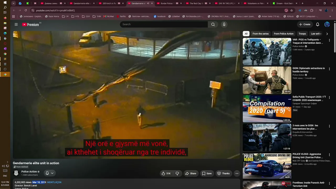Open File Explorer from the taskbar
The width and height of the screenshot is (336, 189).
[5, 23]
